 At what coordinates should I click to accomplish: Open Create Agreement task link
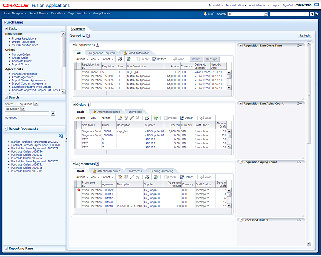click(x=23, y=77)
